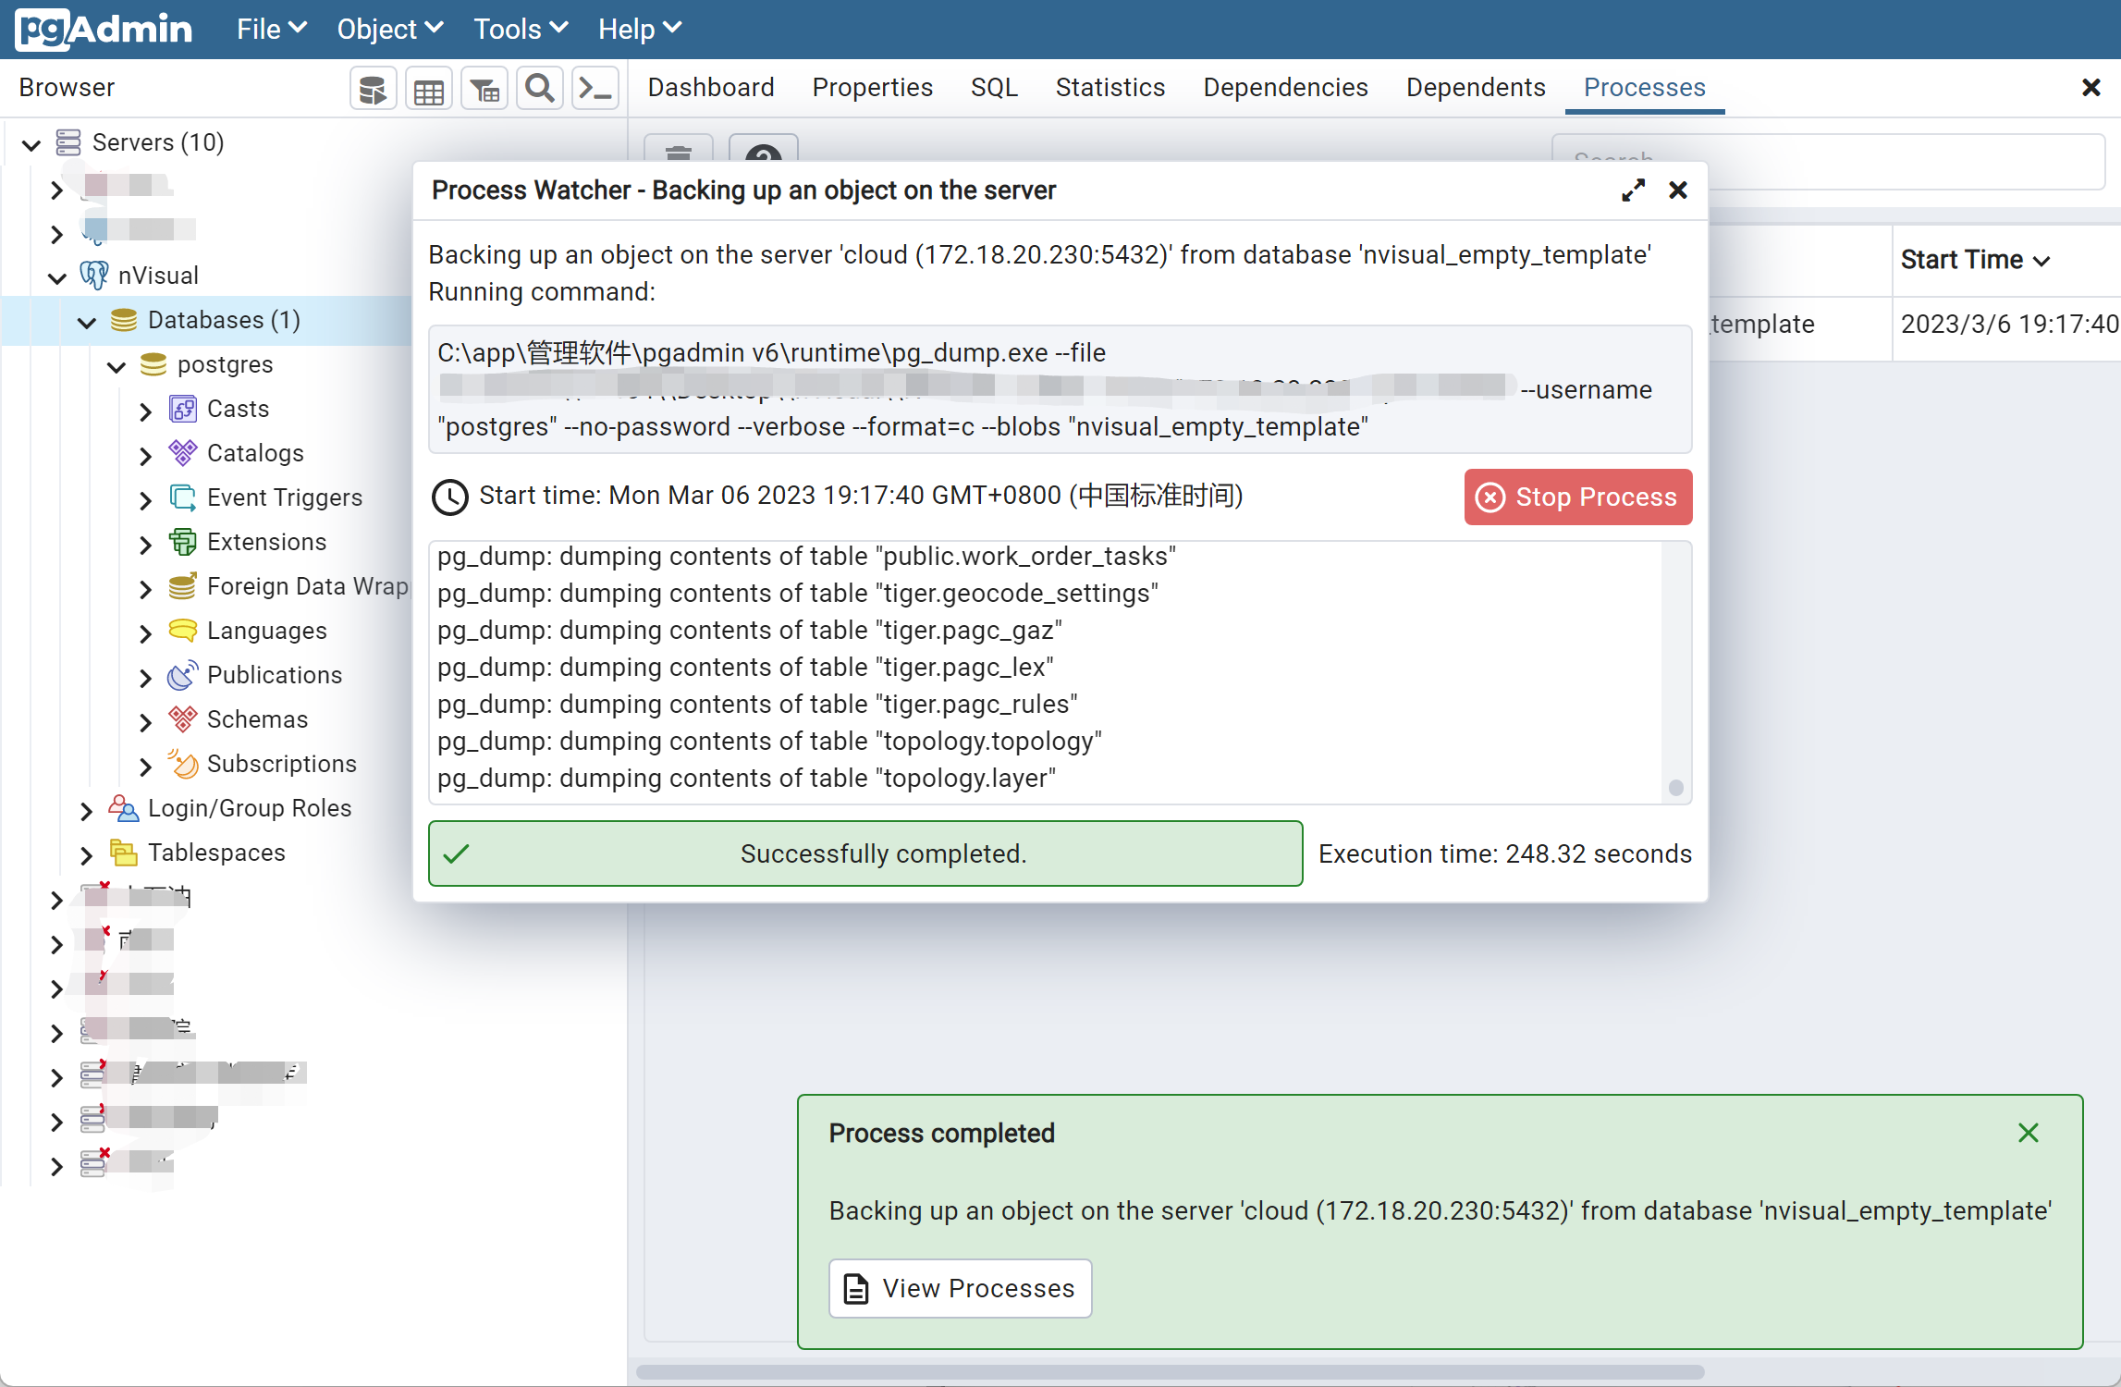Open the Search Objects magnifier icon
The width and height of the screenshot is (2121, 1387).
[x=539, y=90]
